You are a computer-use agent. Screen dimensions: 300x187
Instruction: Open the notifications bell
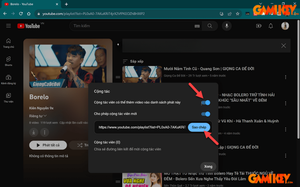tap(270, 26)
